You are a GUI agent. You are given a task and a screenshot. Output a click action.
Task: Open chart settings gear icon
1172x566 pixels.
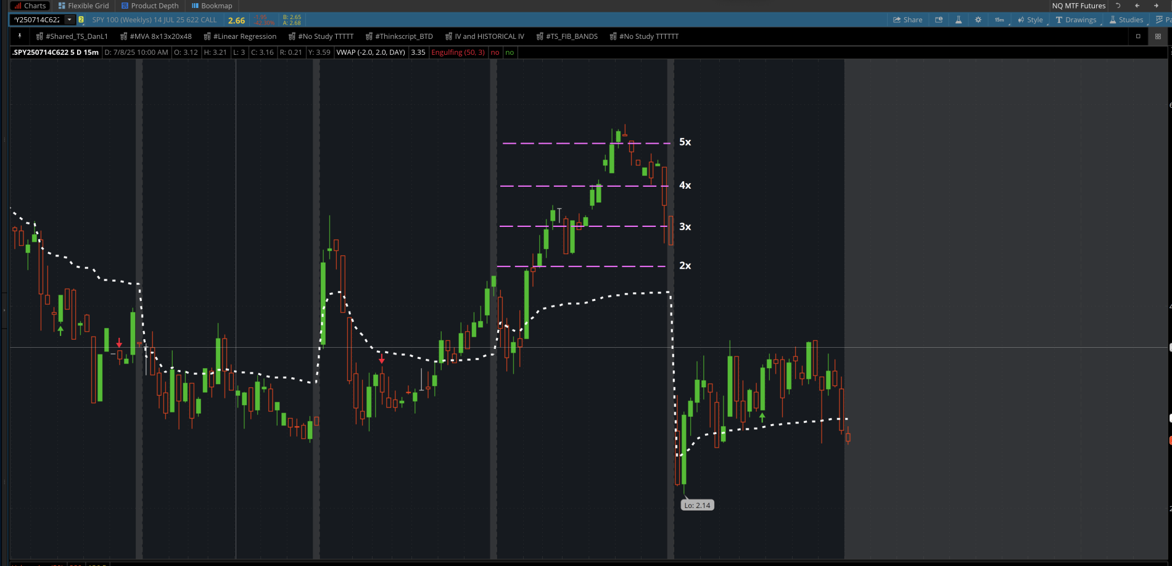pyautogui.click(x=978, y=20)
